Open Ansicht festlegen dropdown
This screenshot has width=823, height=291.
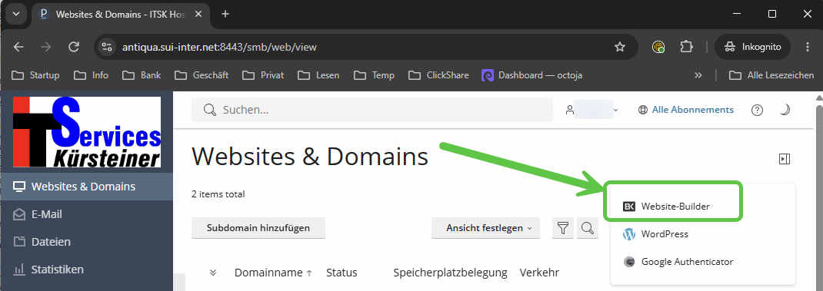coord(485,228)
